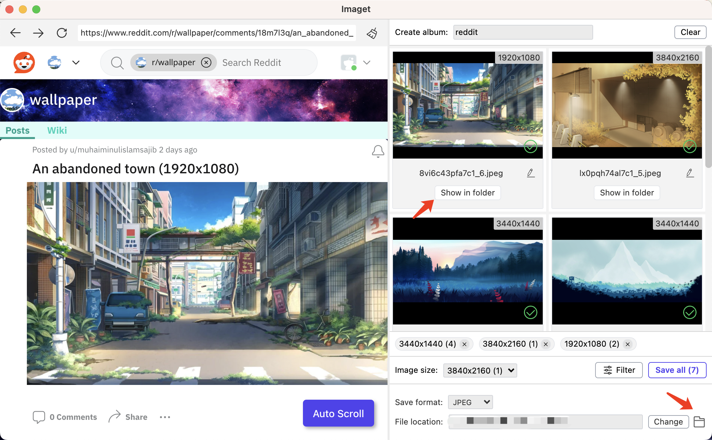Click the bell notification icon
Screen dimensions: 712x440
[x=378, y=151]
